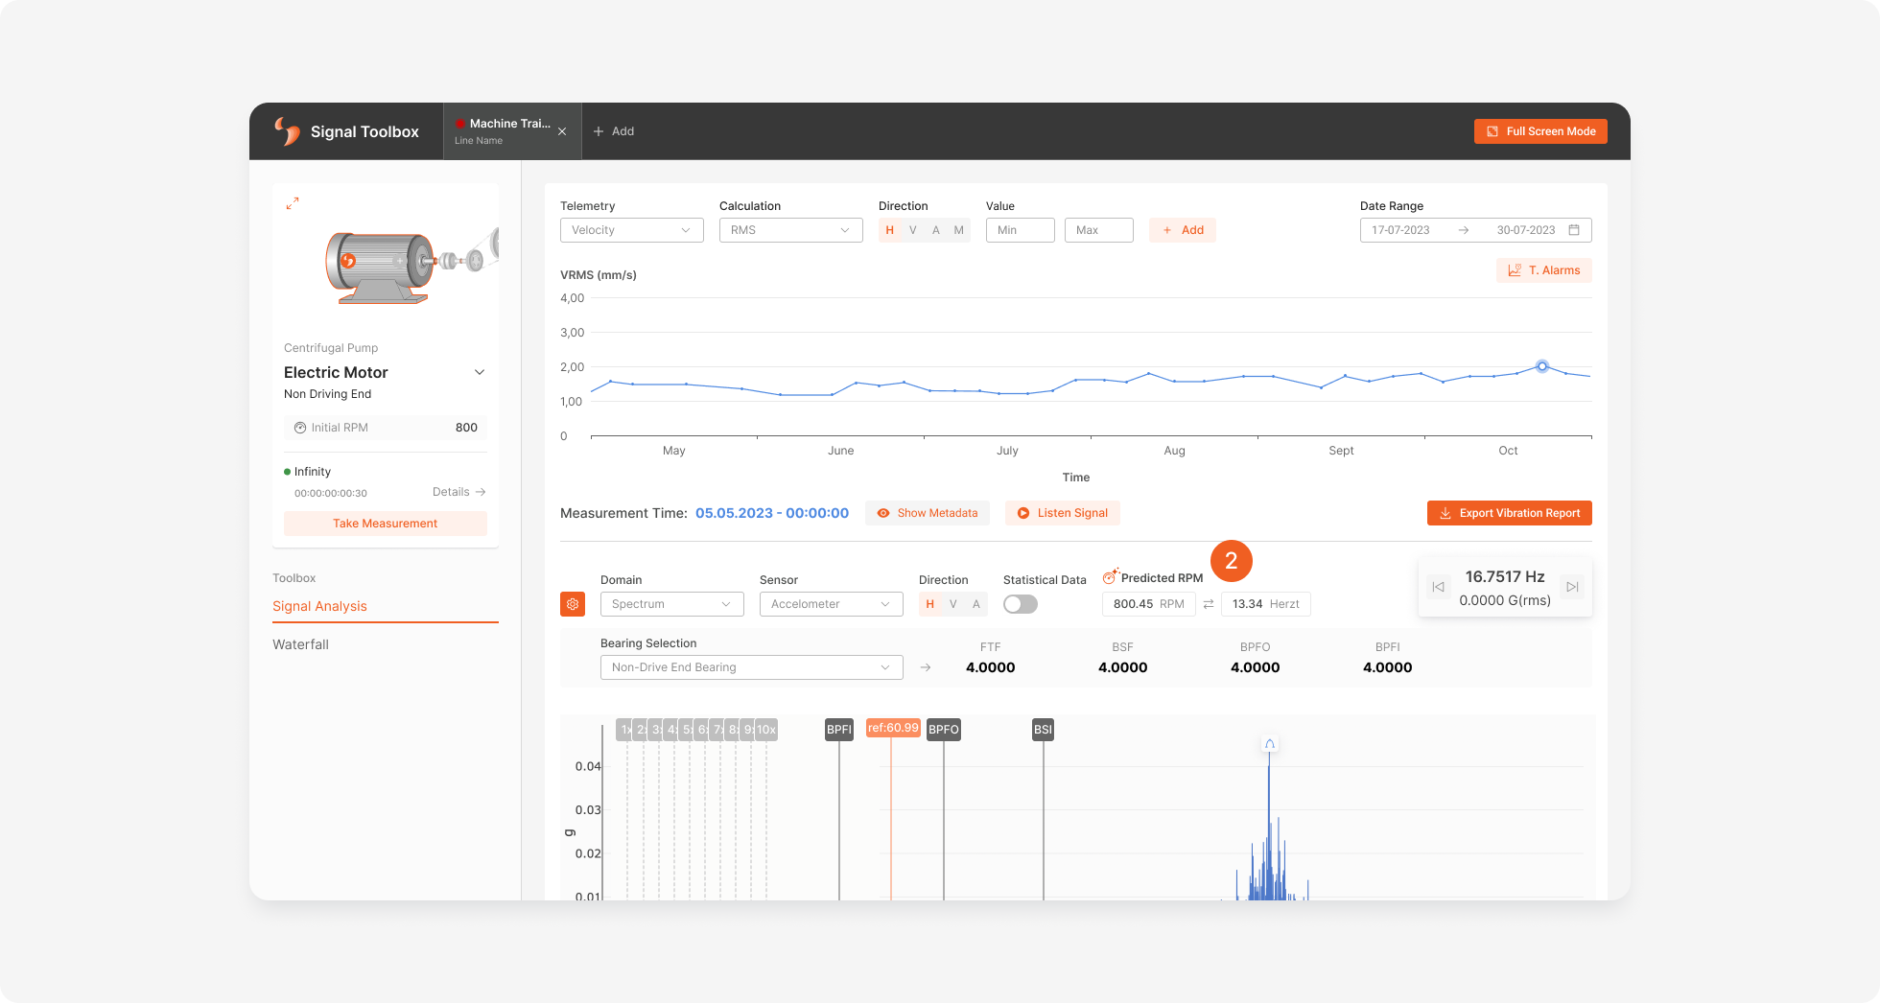Click the RPM to Hertz swap arrows icon

(x=1209, y=604)
